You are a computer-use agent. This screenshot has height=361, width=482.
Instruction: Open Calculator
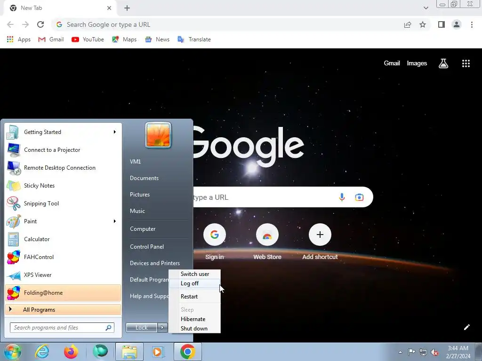pyautogui.click(x=63, y=239)
